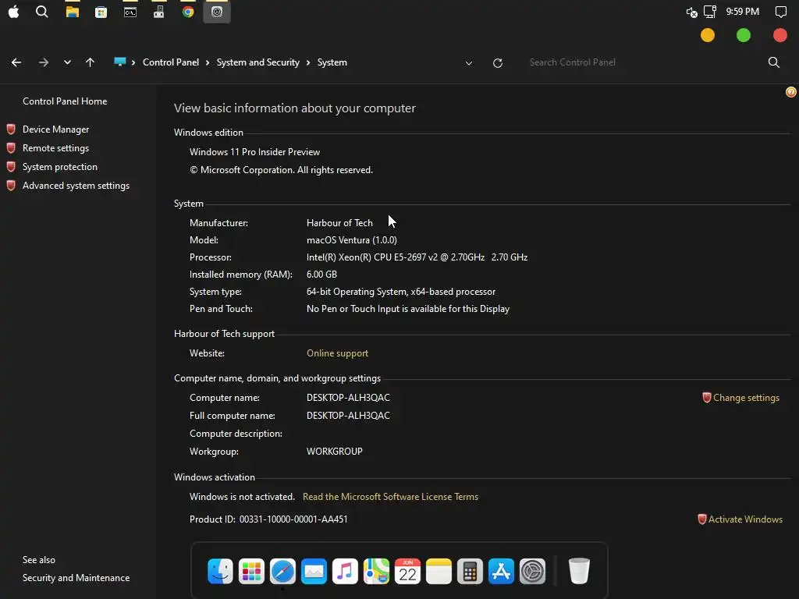This screenshot has height=599, width=799.
Task: Select the Windows 11 Pro Insider Preview text
Action: 255,152
